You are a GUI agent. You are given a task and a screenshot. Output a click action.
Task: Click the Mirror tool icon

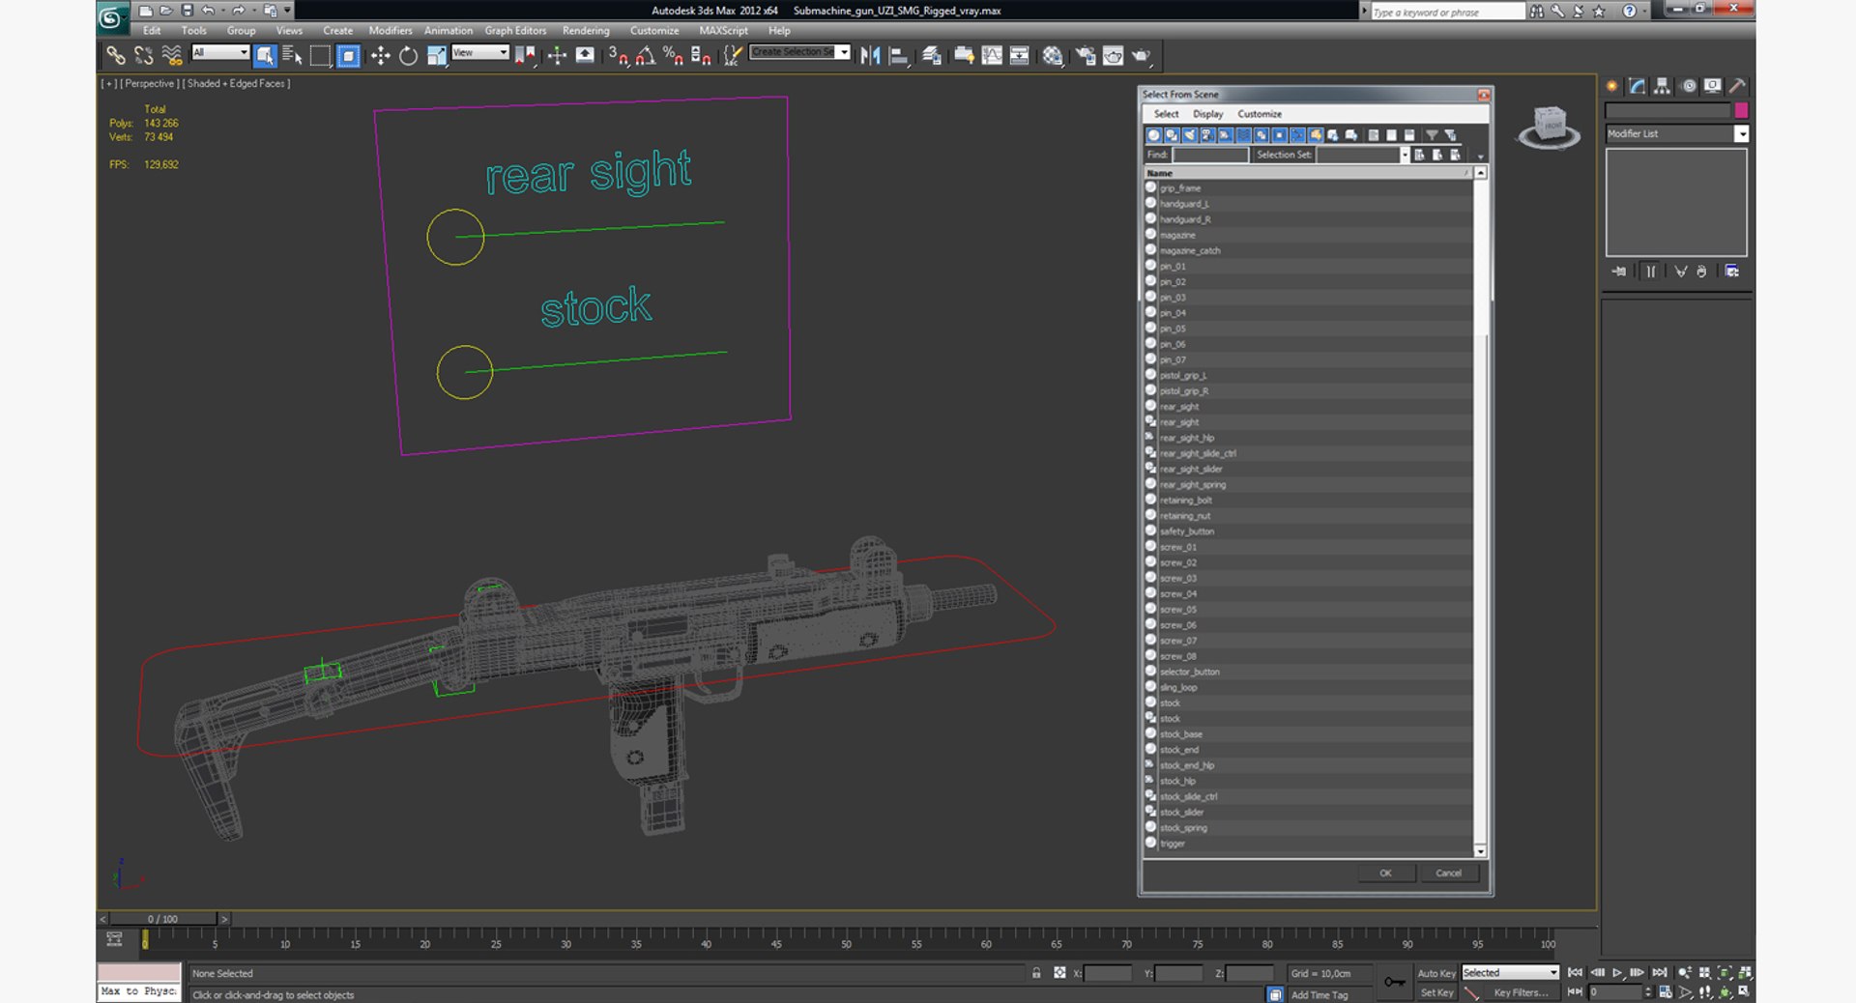point(870,56)
